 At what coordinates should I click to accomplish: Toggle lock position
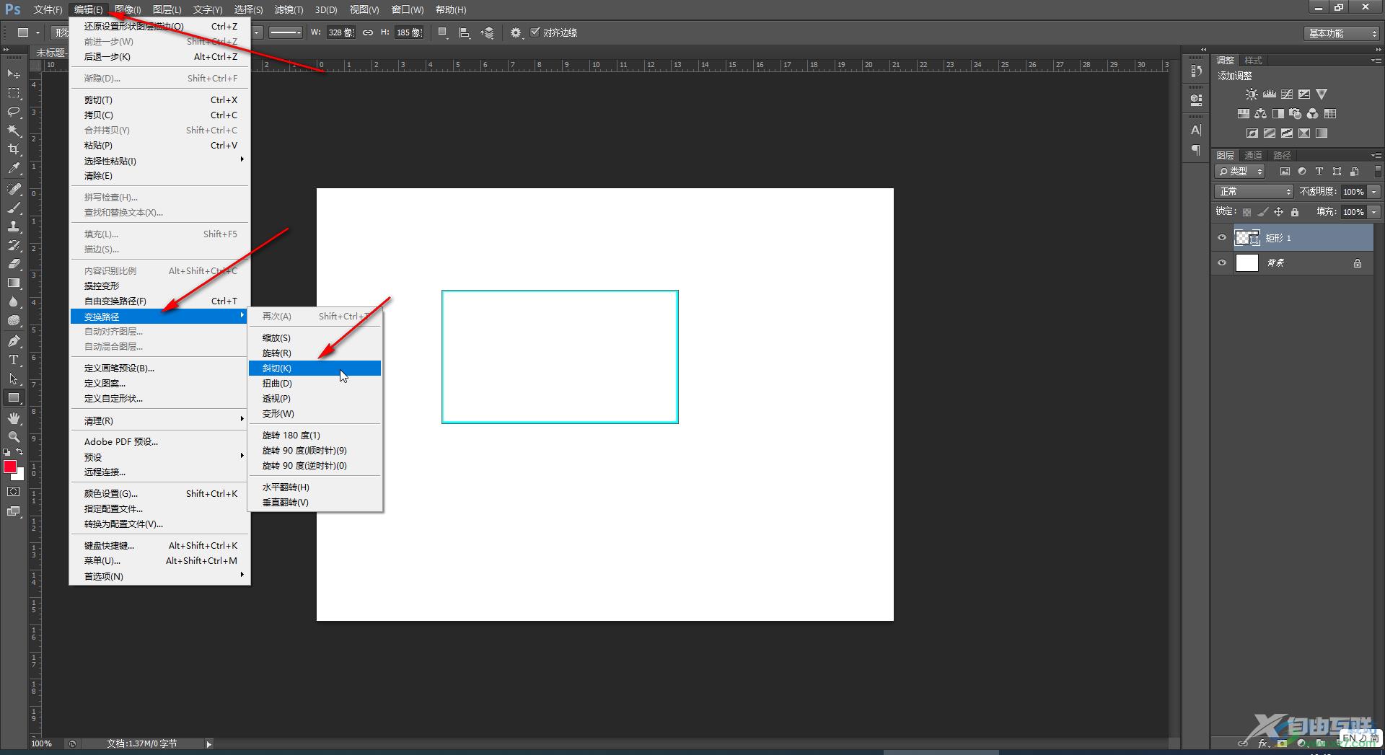(1278, 212)
